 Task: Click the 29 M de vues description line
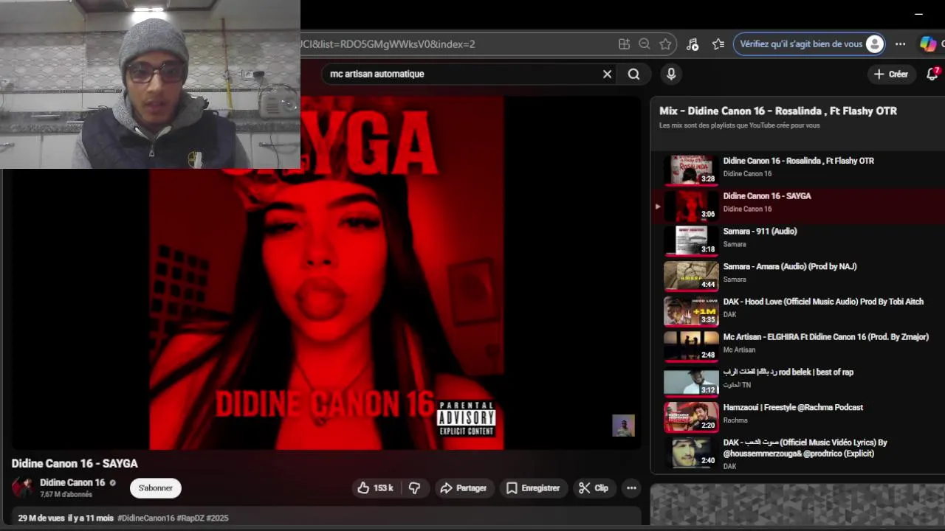[x=326, y=518]
